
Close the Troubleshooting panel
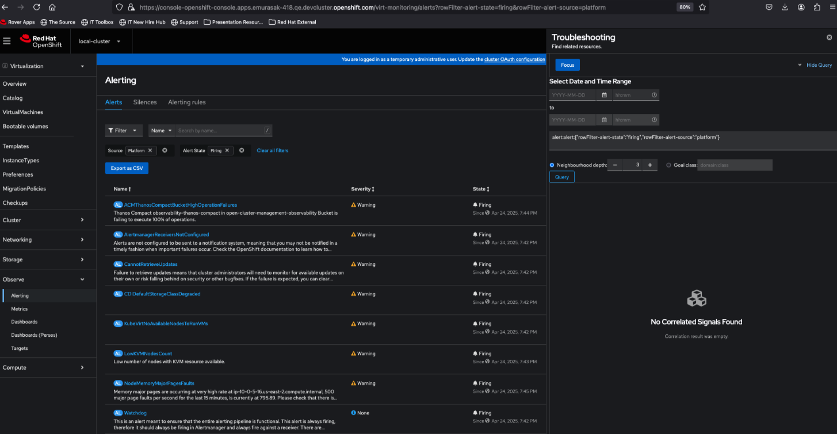tap(829, 37)
